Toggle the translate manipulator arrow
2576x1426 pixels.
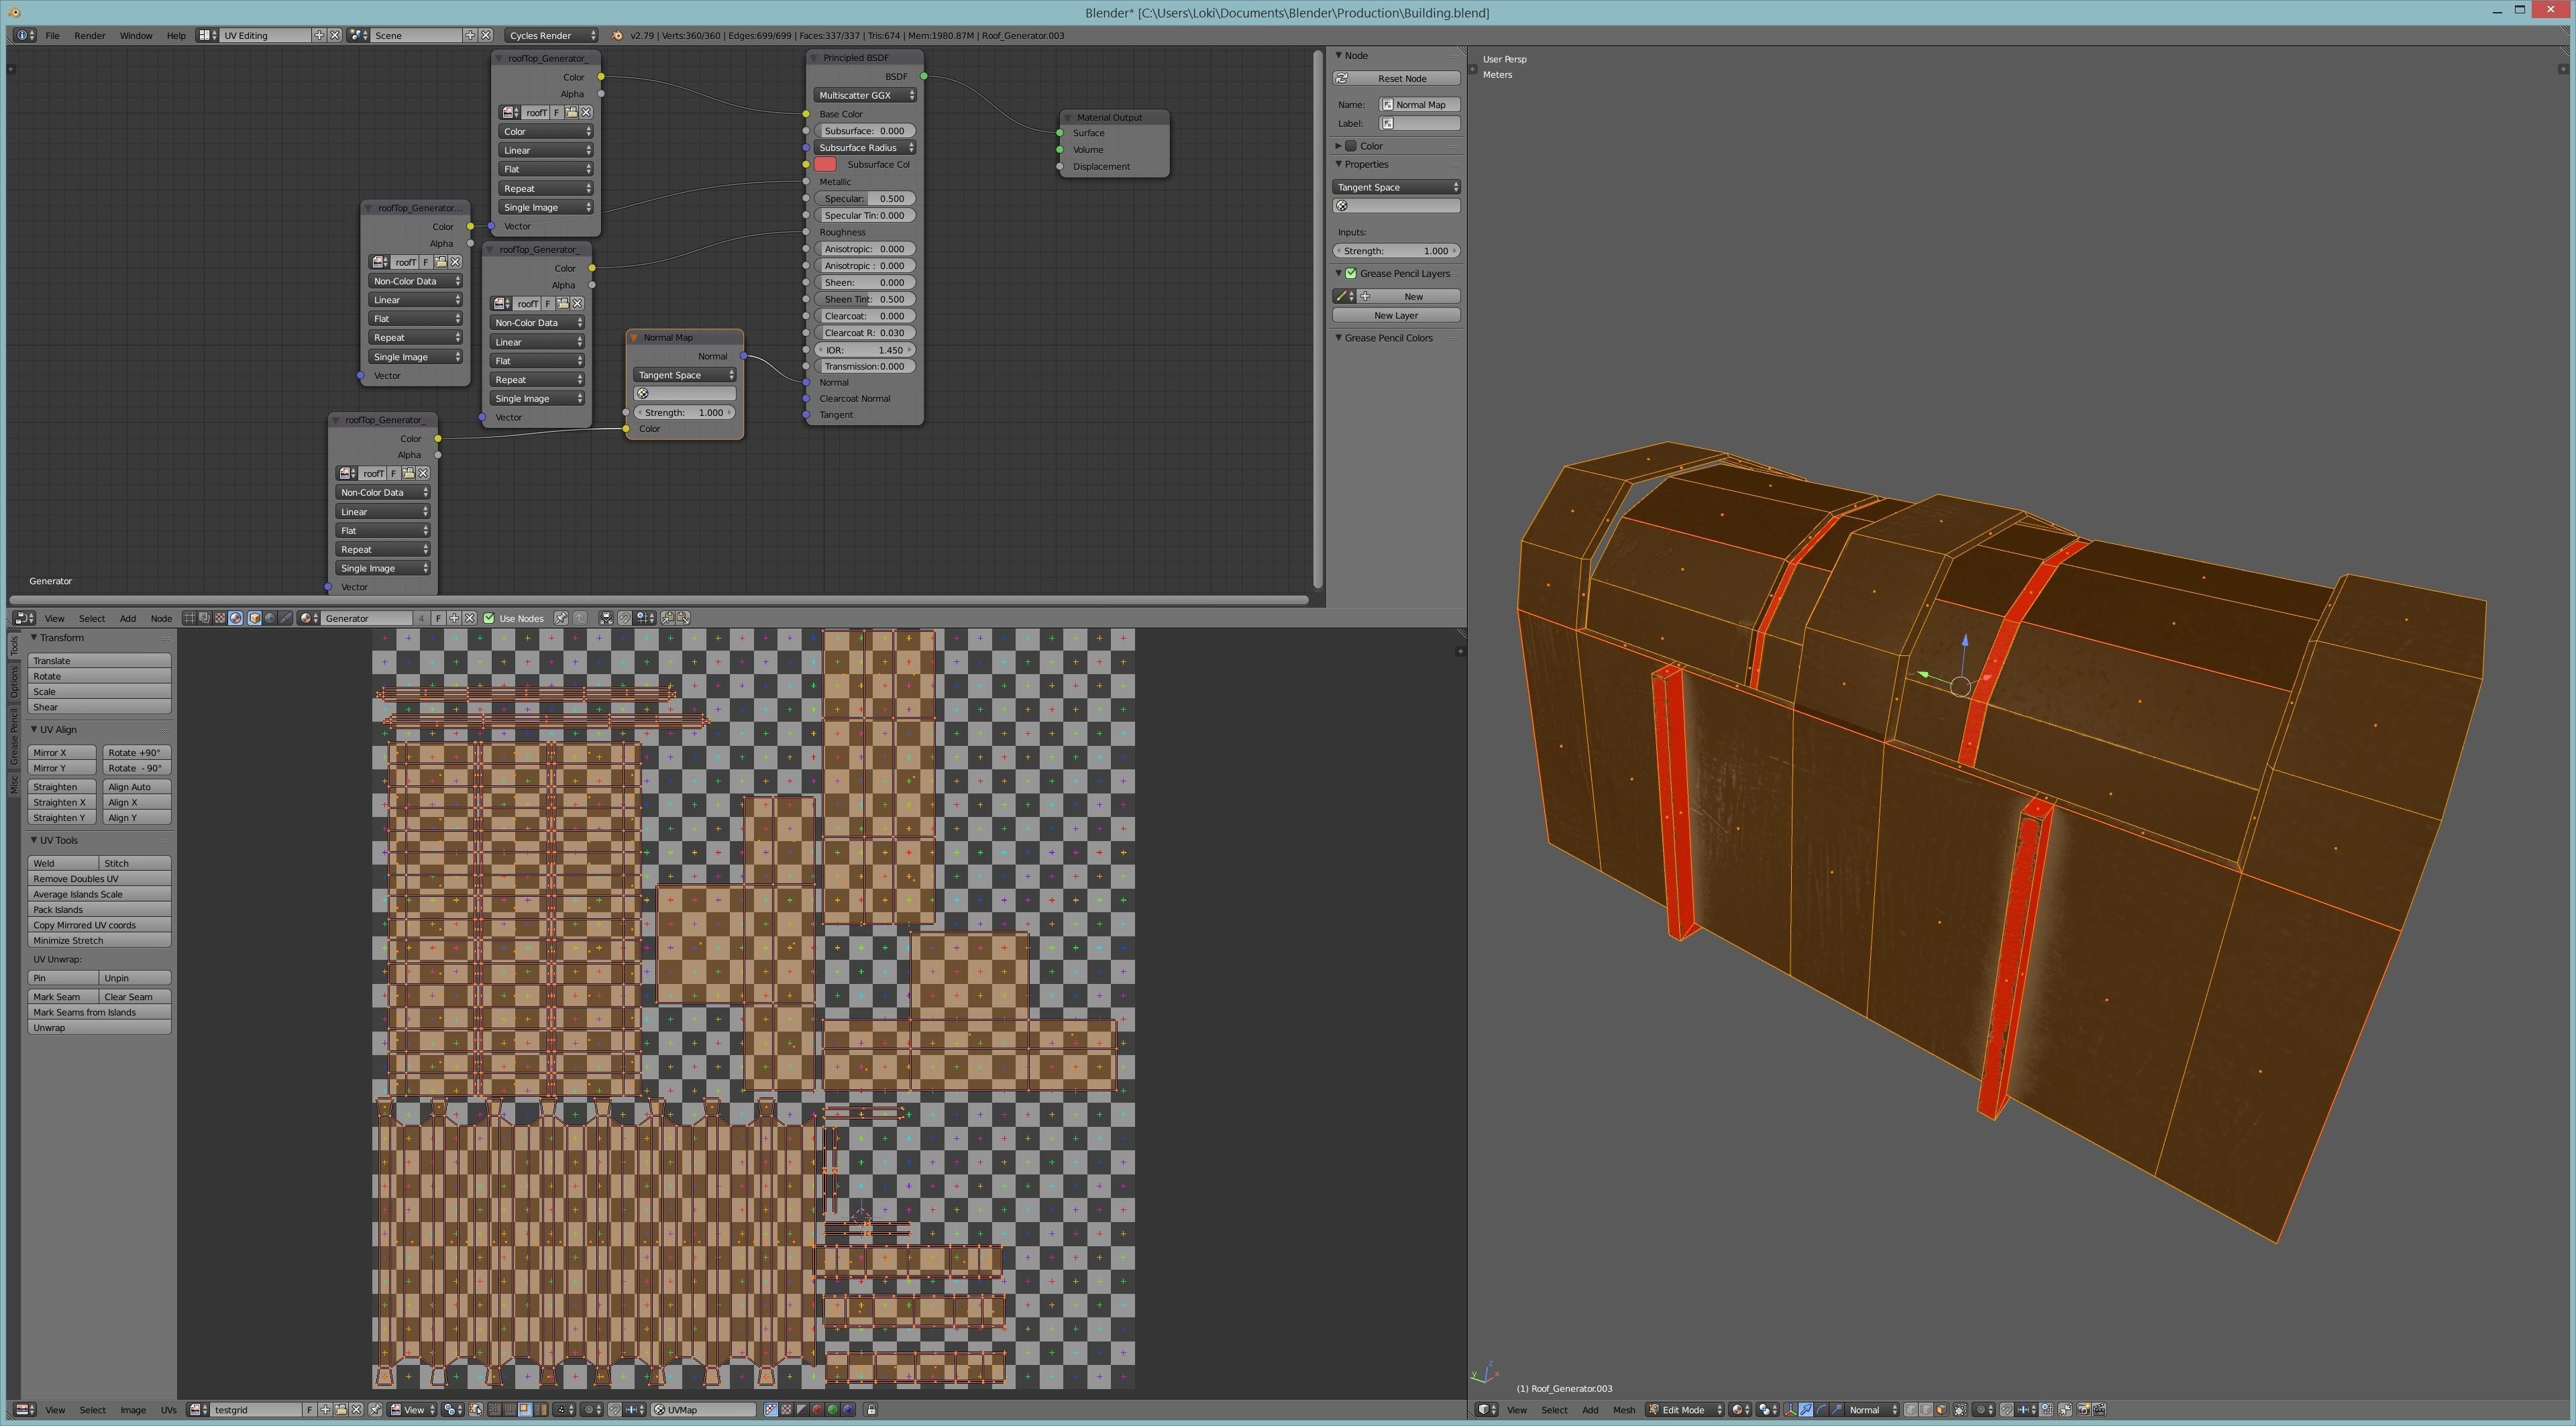(x=1806, y=1410)
